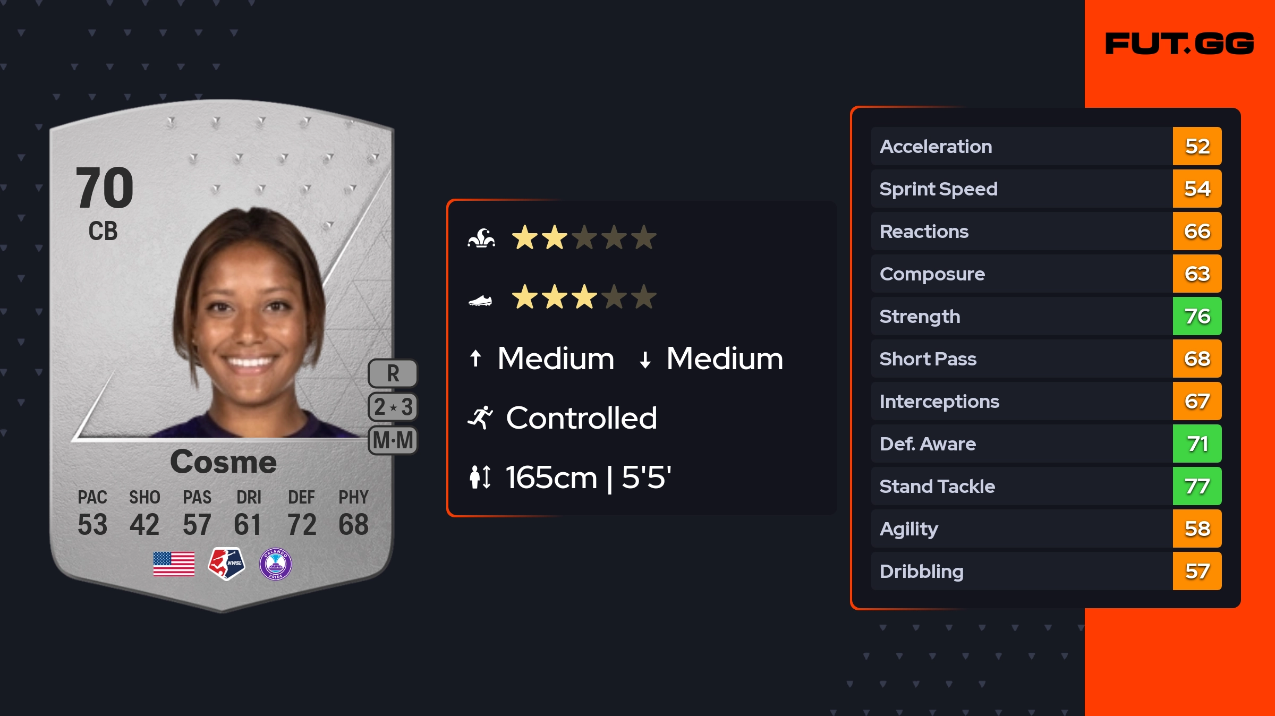The height and width of the screenshot is (716, 1275).
Task: Click the NWSL league badge
Action: click(226, 564)
